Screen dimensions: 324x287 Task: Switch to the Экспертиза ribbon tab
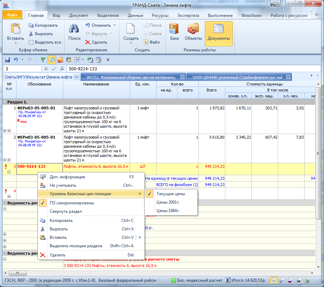pyautogui.click(x=188, y=15)
